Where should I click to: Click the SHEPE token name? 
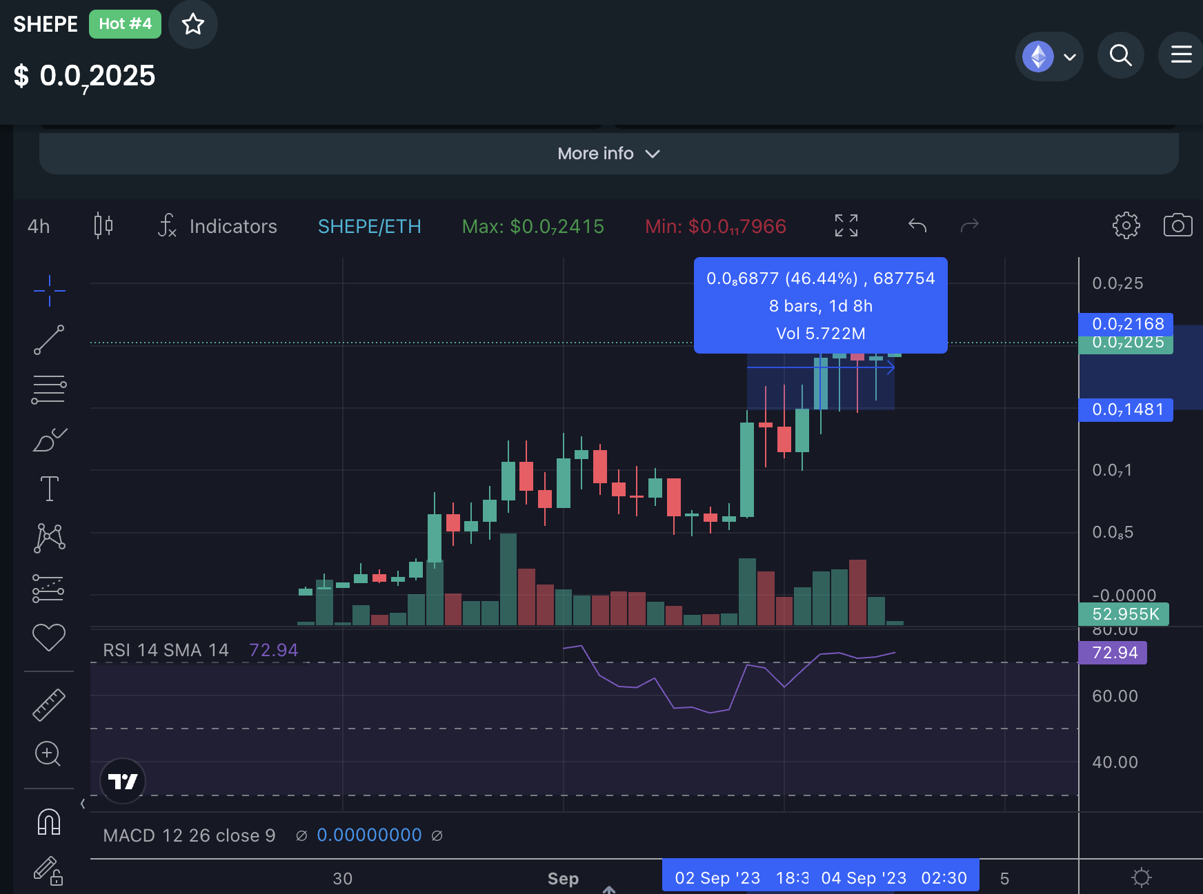pyautogui.click(x=46, y=24)
